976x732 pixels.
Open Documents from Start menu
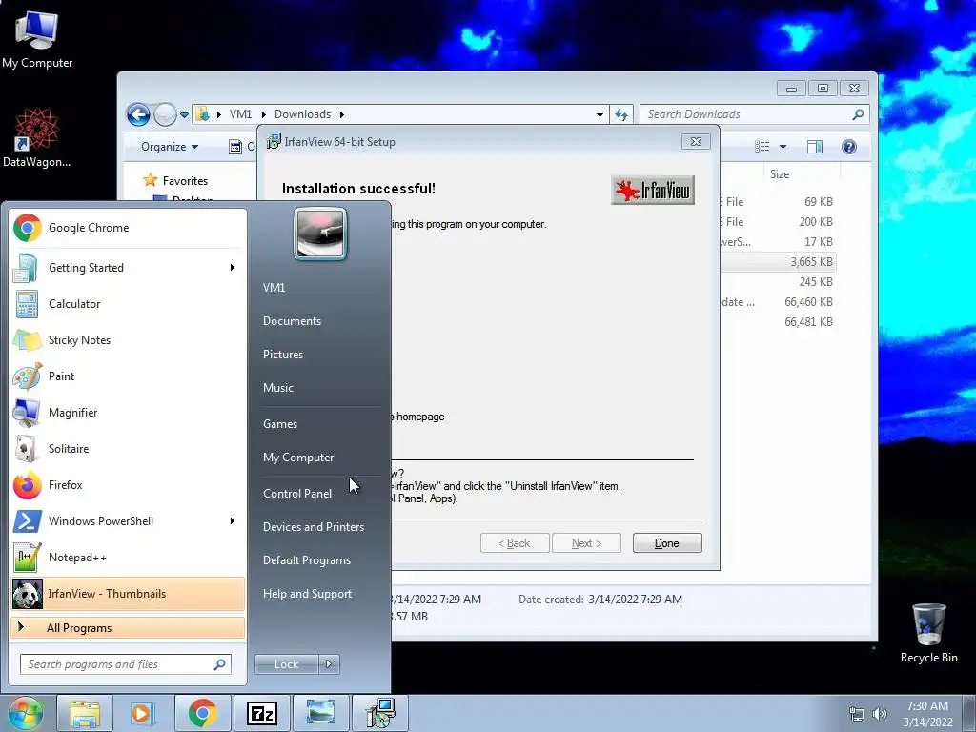(x=292, y=321)
